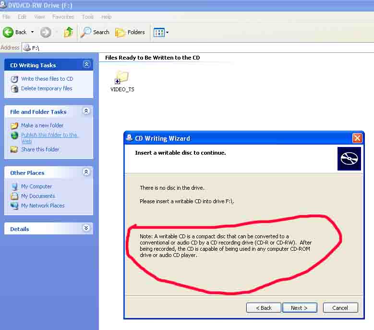Open the Favorites menu
The width and height of the screenshot is (374, 330).
point(63,17)
